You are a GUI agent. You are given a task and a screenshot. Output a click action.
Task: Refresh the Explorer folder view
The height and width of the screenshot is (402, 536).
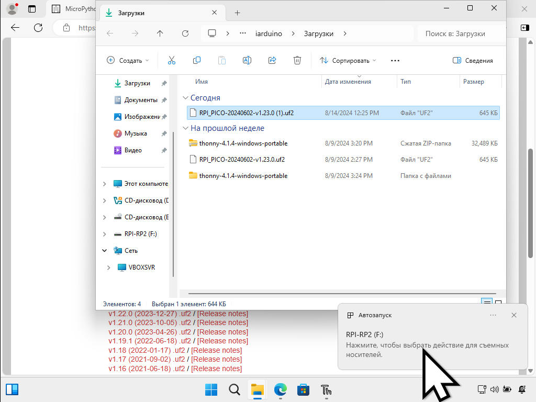[185, 33]
